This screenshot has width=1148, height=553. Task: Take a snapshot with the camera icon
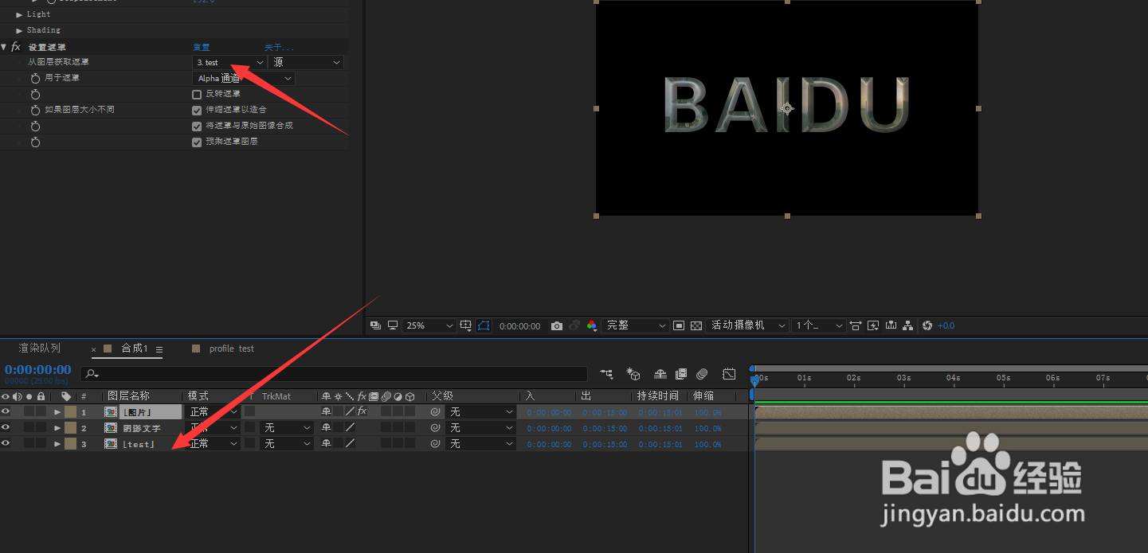point(557,325)
